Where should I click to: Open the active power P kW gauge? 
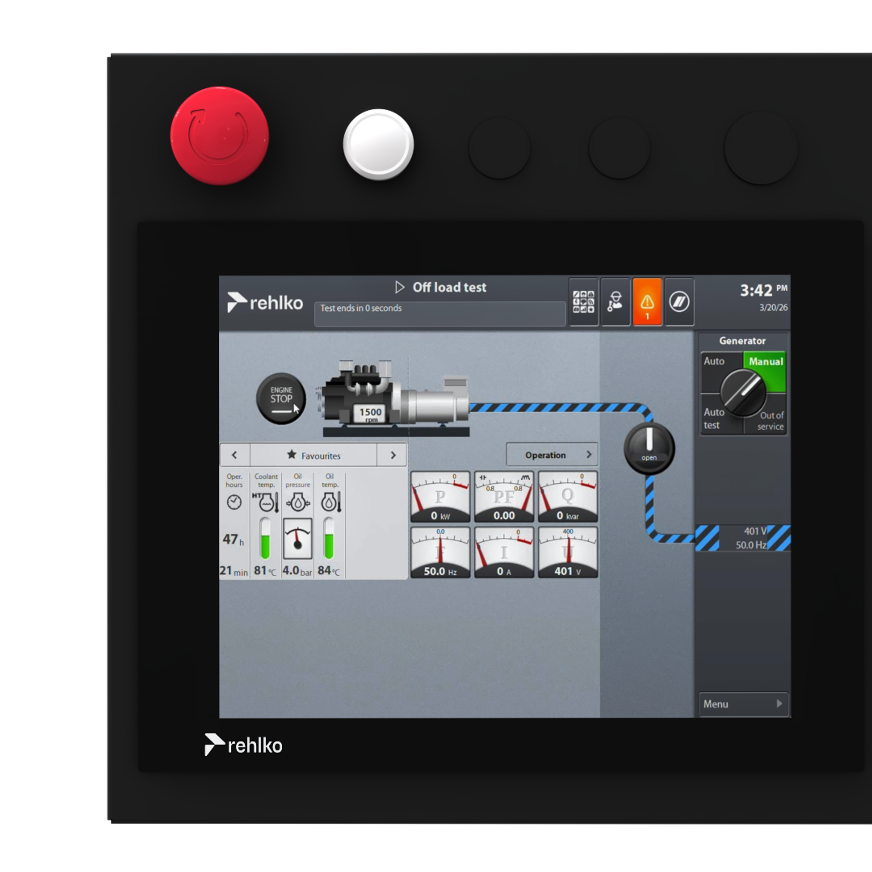coord(440,496)
